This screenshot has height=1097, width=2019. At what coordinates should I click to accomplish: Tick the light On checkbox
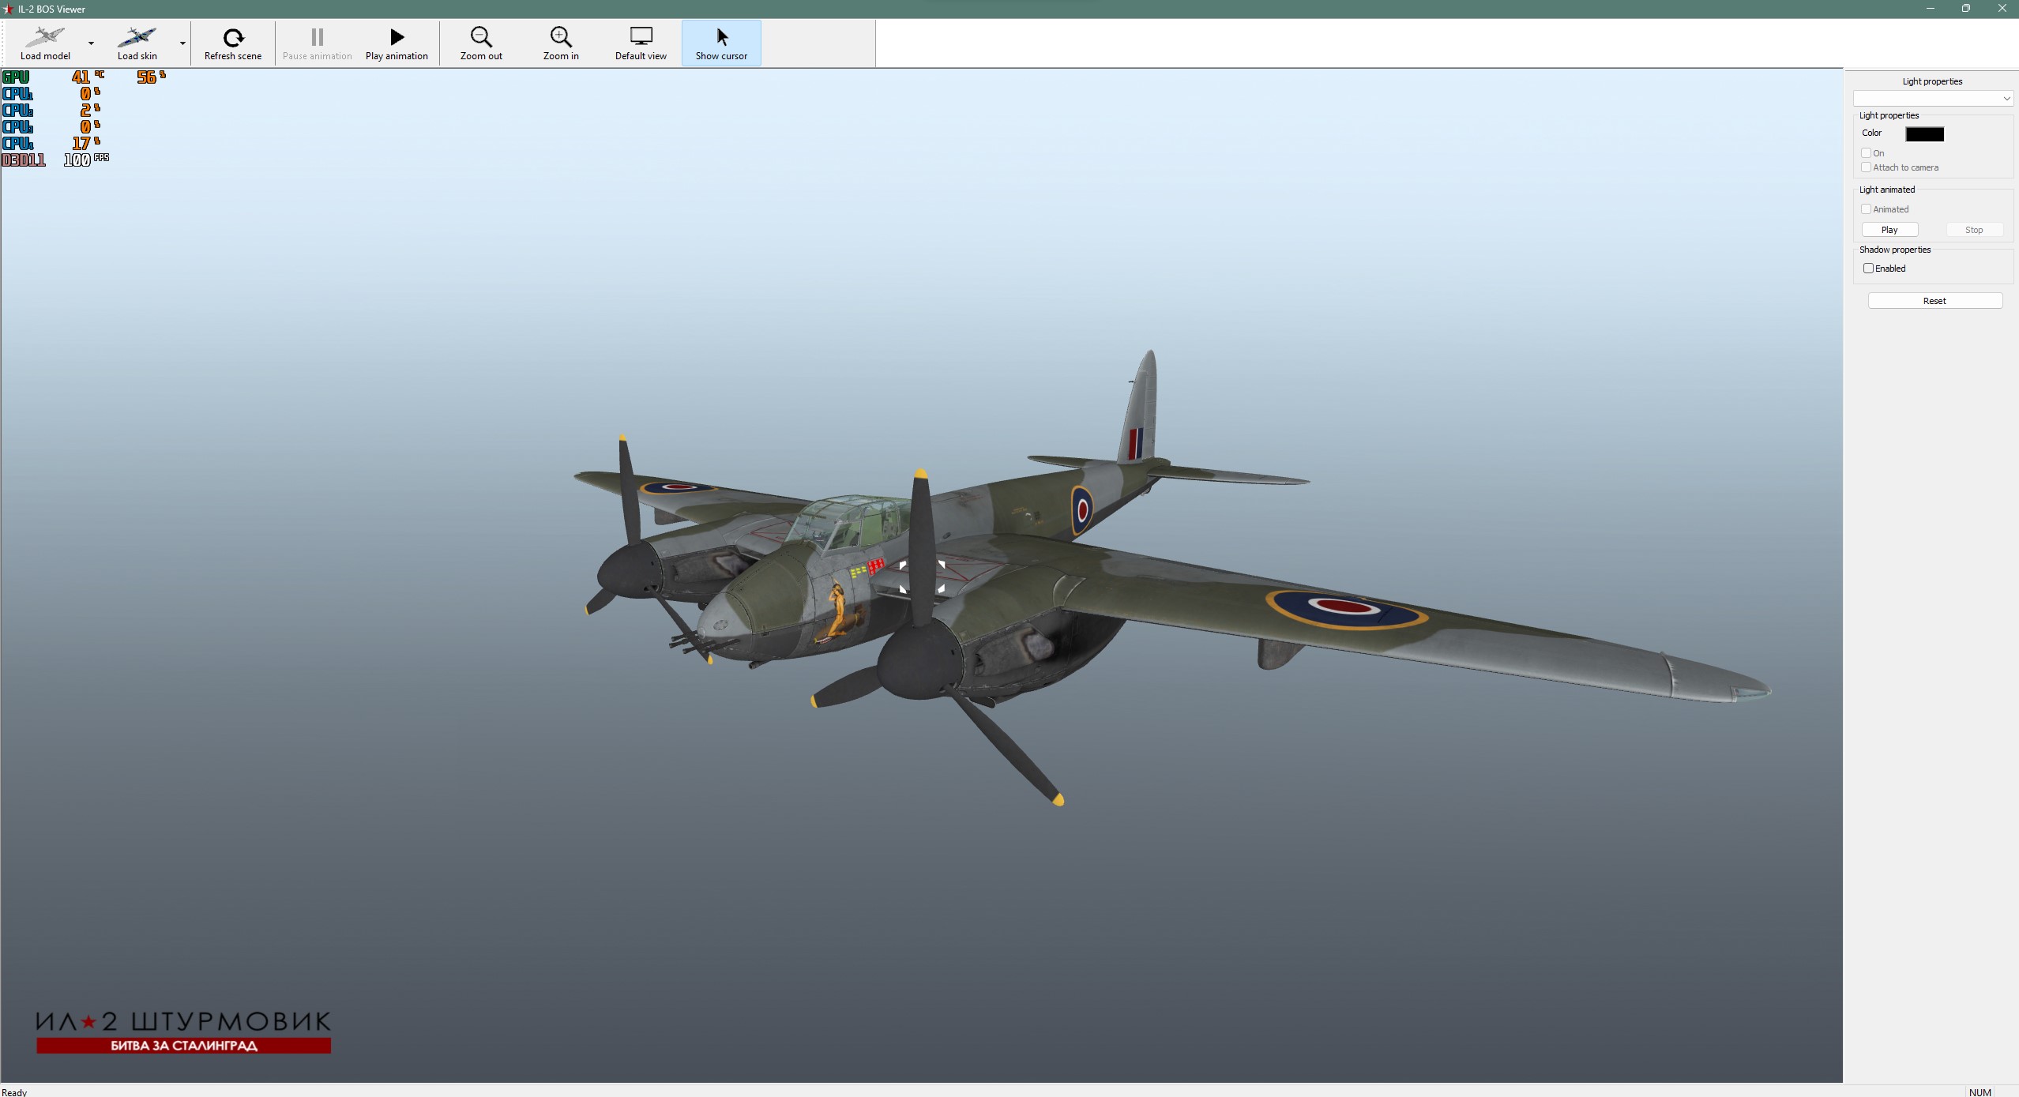pyautogui.click(x=1867, y=153)
